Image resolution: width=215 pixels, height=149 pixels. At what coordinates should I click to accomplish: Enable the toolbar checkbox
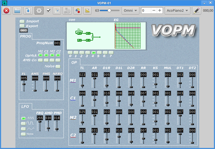coord(48,11)
